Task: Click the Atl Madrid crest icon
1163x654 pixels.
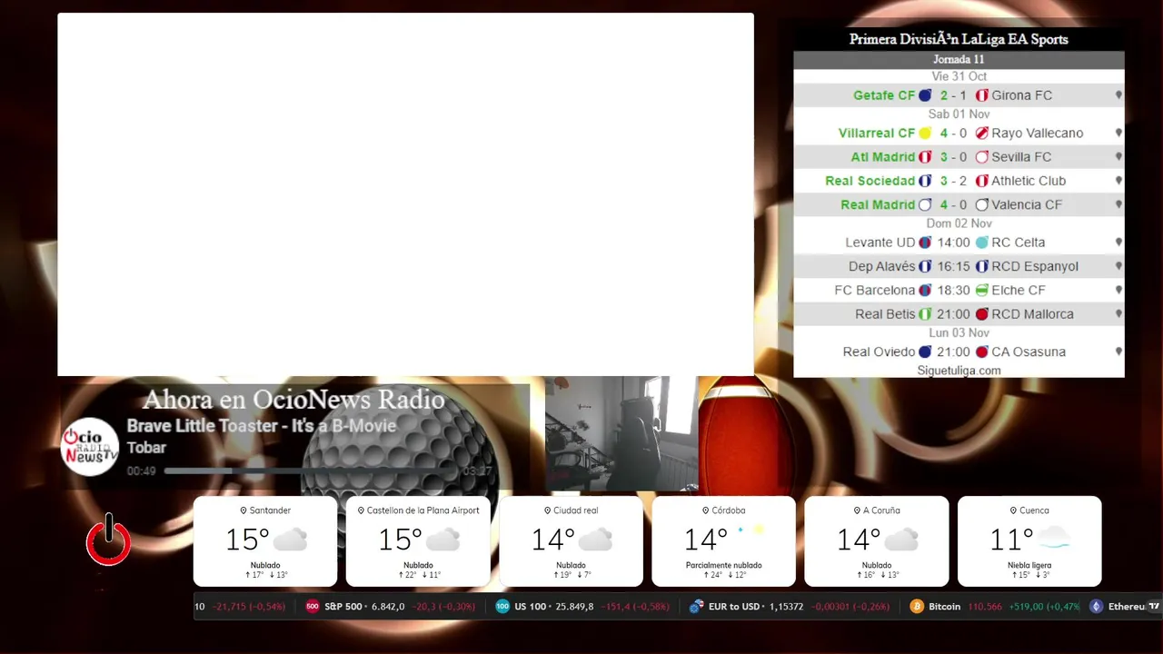Action: (x=925, y=157)
